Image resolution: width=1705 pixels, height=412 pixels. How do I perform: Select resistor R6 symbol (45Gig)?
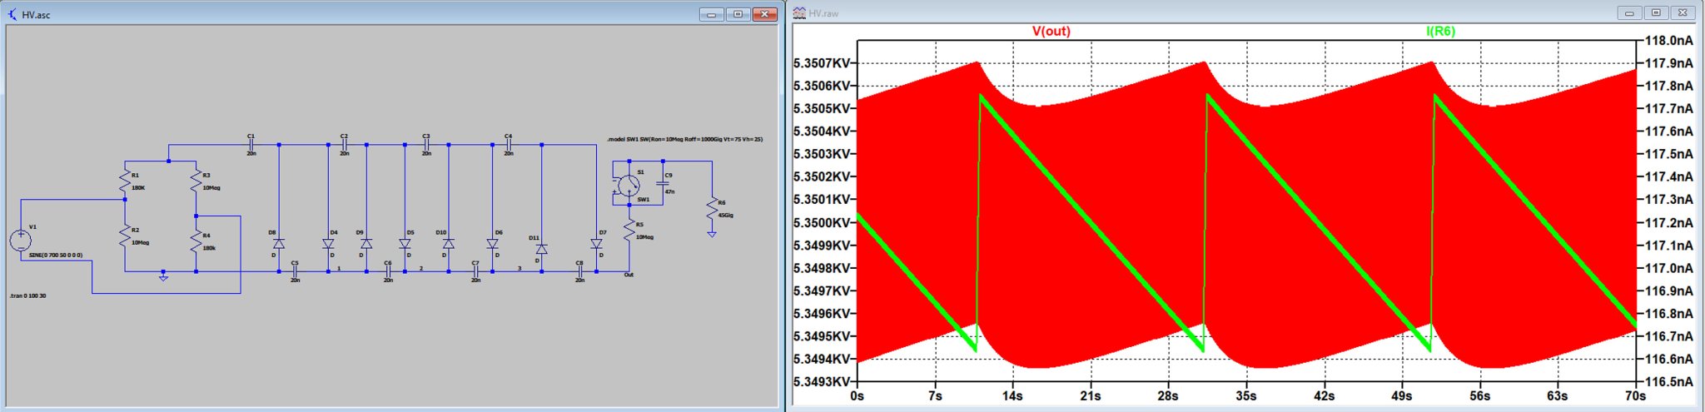712,208
